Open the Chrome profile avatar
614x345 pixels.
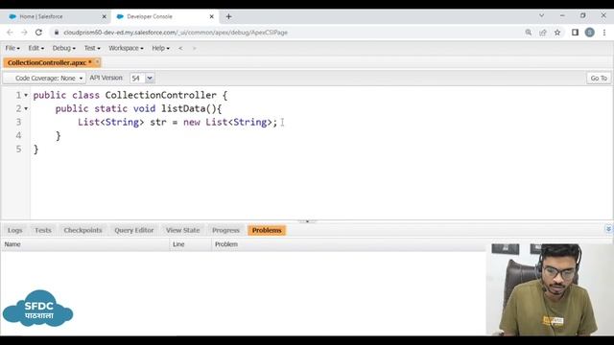coord(590,33)
